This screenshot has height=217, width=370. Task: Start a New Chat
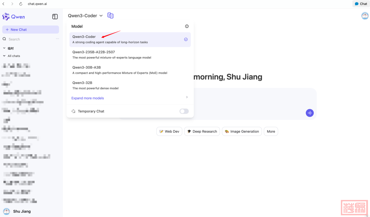coord(30,30)
